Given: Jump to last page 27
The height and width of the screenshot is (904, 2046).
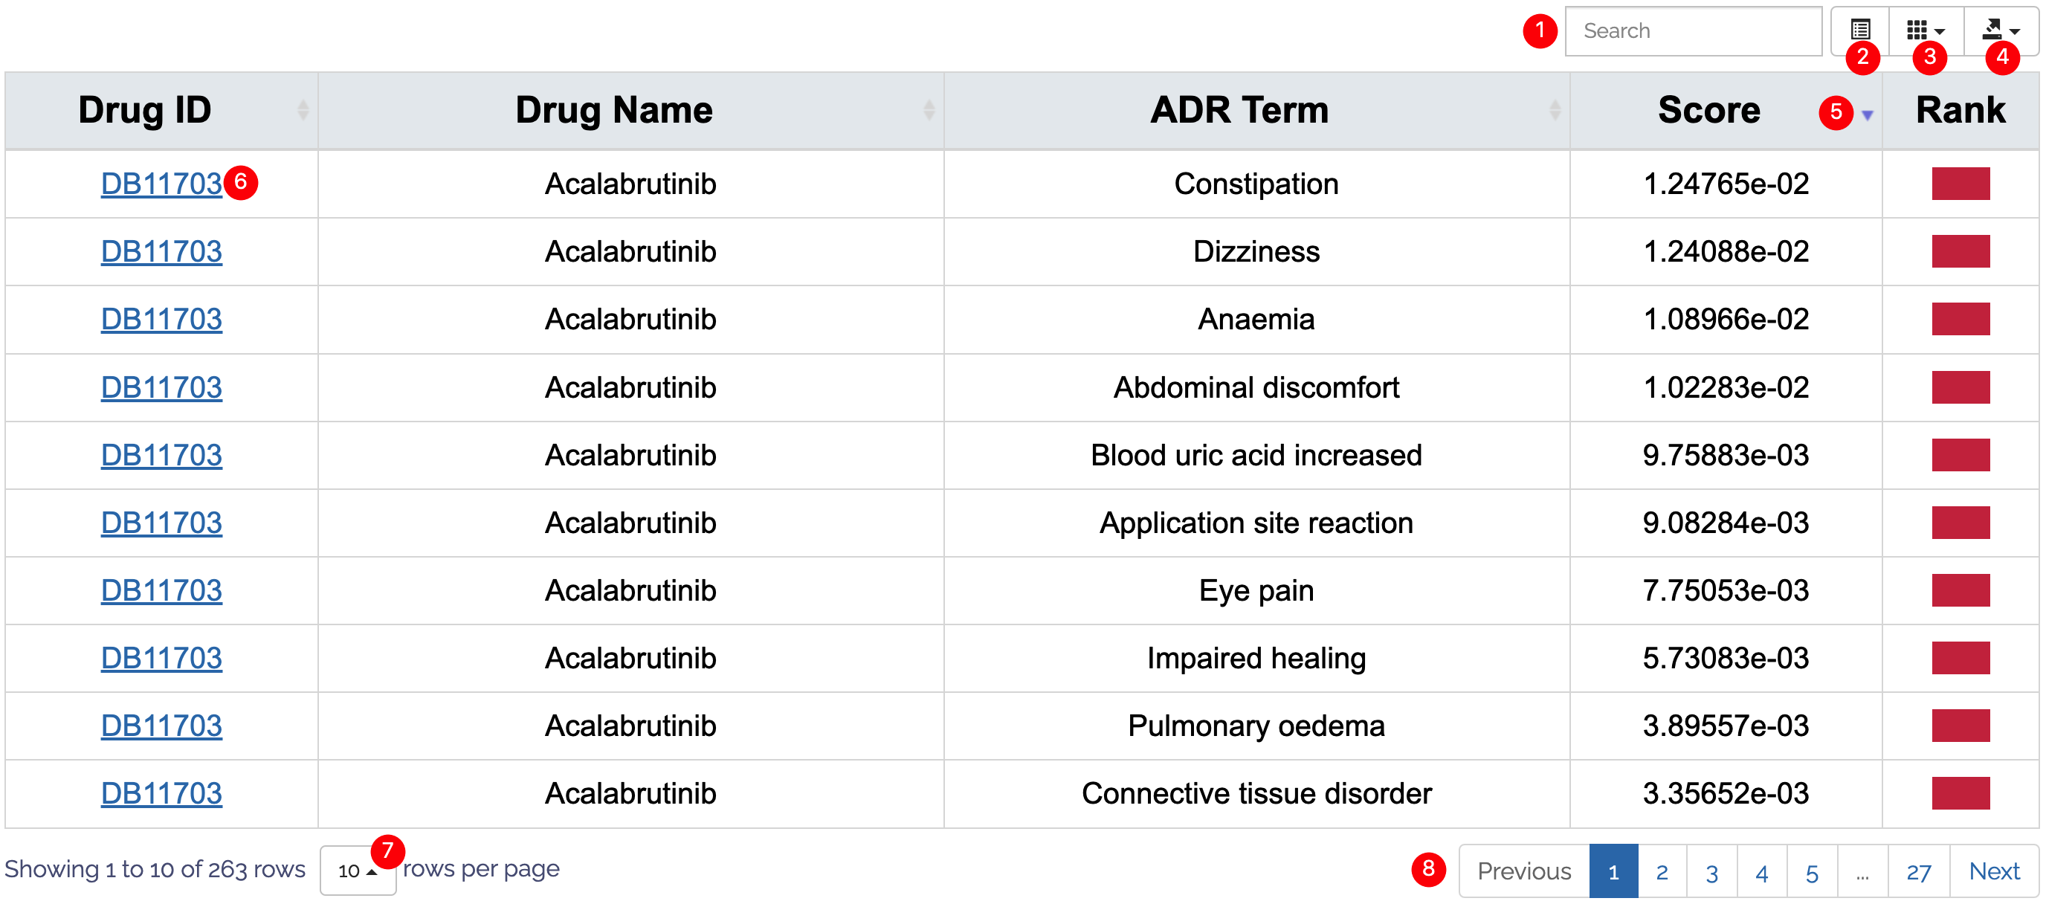Looking at the screenshot, I should [1918, 871].
